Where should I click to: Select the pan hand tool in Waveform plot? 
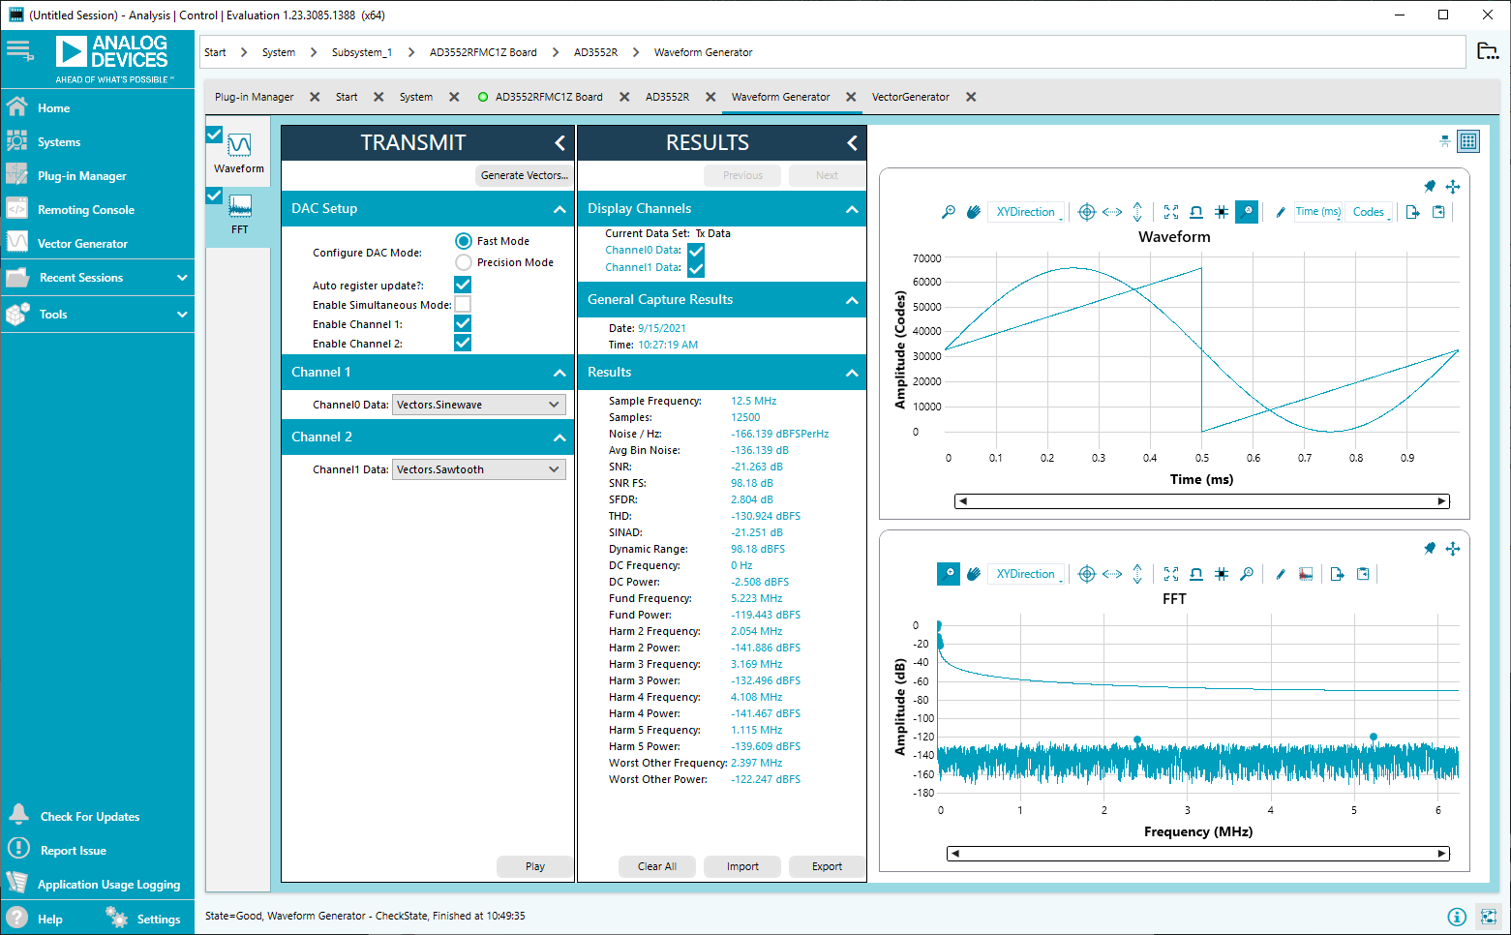tap(974, 212)
